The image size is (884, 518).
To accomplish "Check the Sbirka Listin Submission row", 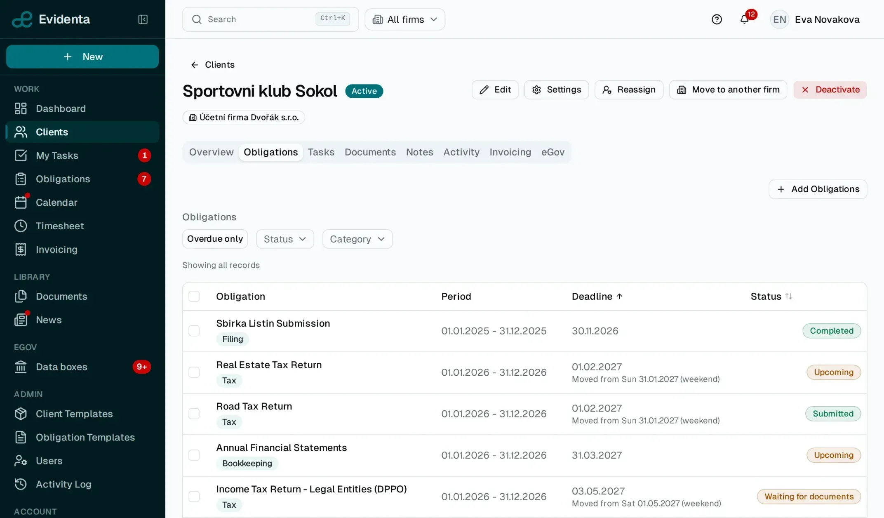I will click(x=194, y=331).
